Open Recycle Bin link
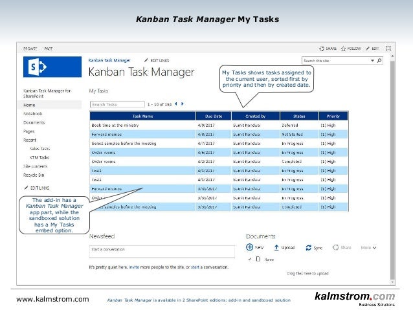The width and height of the screenshot is (413, 310). coord(34,175)
